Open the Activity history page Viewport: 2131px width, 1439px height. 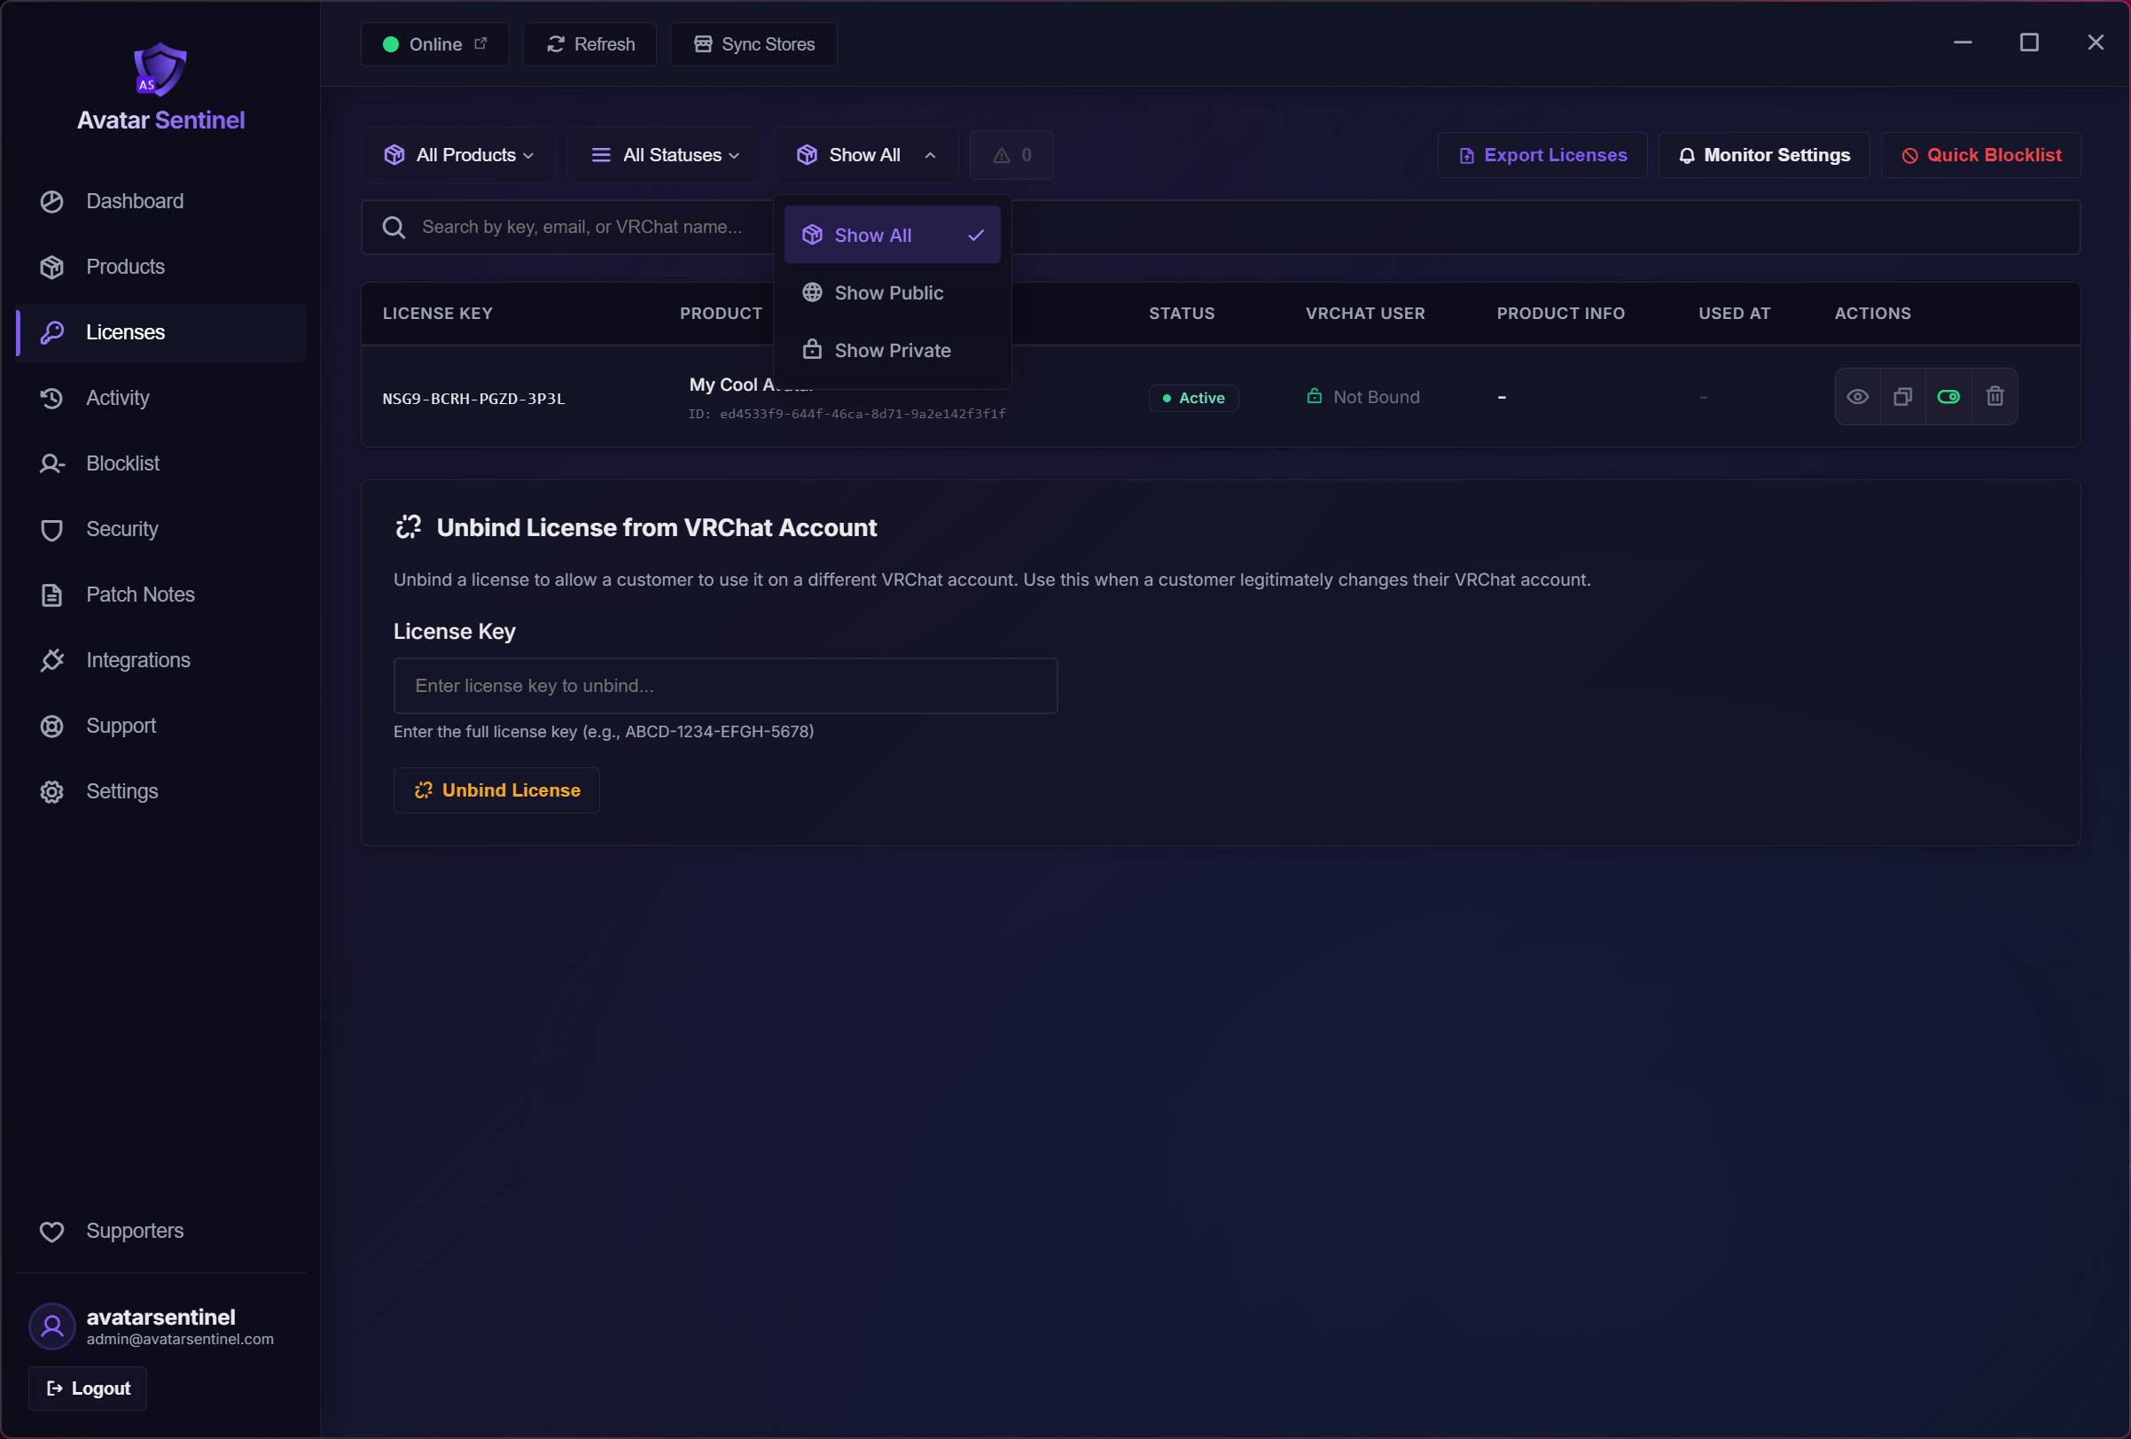[x=161, y=398]
